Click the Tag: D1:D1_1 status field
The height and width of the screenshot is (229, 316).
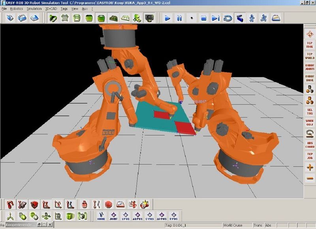[193, 225]
